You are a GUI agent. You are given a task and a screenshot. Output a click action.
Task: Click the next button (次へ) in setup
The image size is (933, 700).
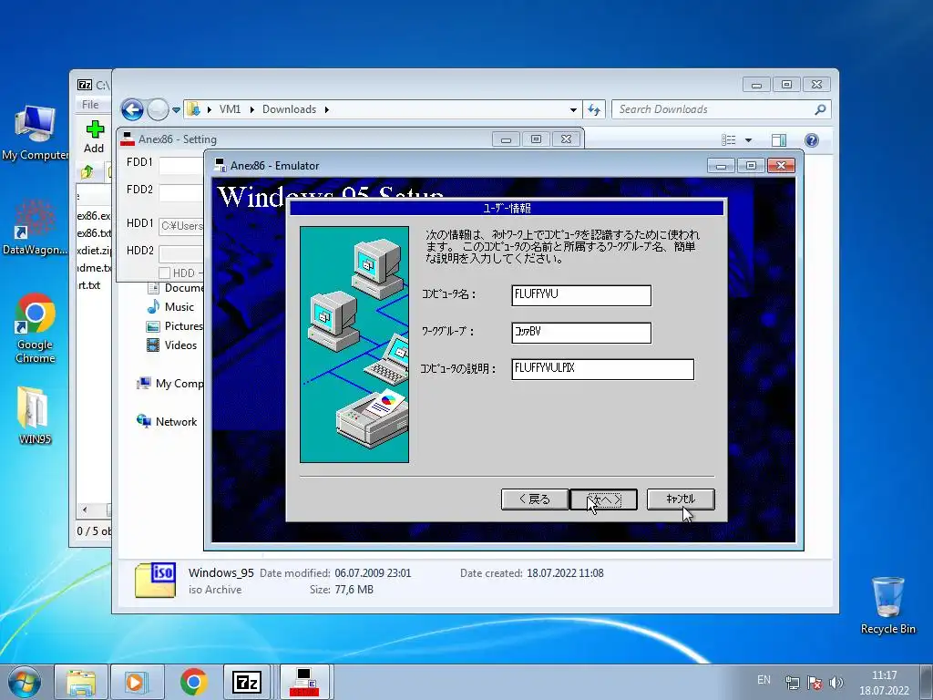(603, 499)
